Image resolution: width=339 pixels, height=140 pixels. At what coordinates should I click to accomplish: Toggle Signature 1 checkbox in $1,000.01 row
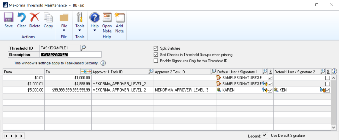click(270, 84)
